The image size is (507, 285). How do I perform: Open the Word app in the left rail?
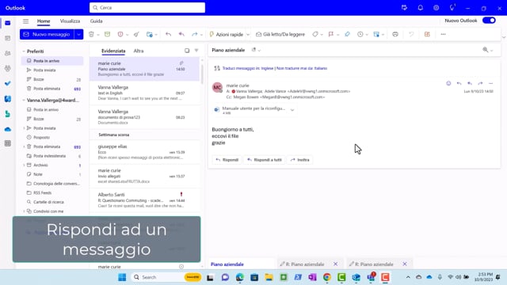tap(8, 99)
